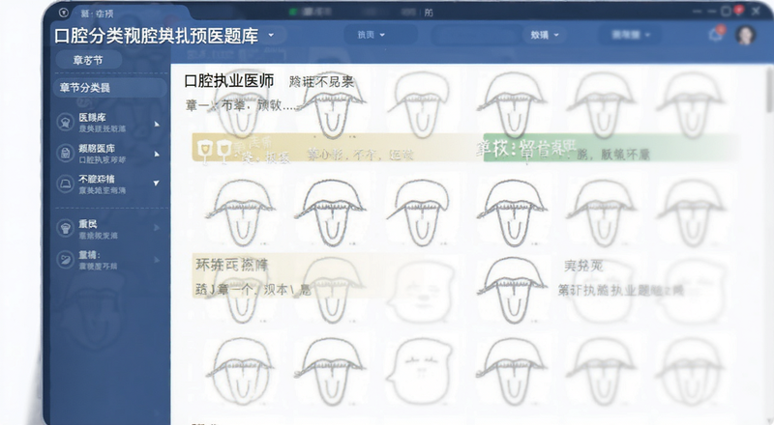Select the second sidebar document icon
Screen dimensions: 774x425
pyautogui.click(x=65, y=153)
